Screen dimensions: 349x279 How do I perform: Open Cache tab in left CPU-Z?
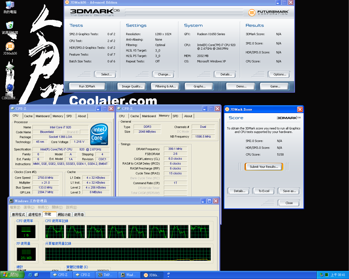click(28, 116)
